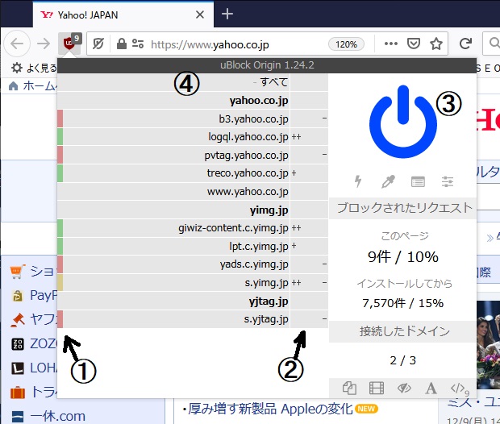Open element zapper mode lightning icon
500x424 pixels.
pos(358,181)
